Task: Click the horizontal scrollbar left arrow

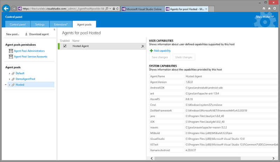Action: pyautogui.click(x=152, y=158)
